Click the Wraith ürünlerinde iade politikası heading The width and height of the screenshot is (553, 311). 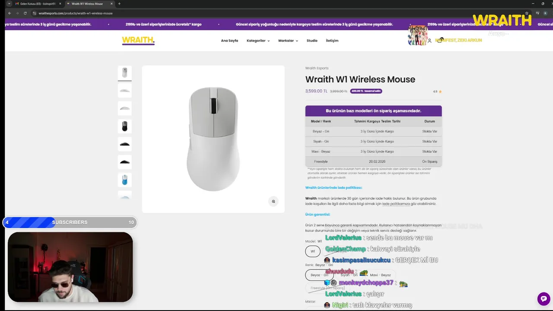[334, 187]
